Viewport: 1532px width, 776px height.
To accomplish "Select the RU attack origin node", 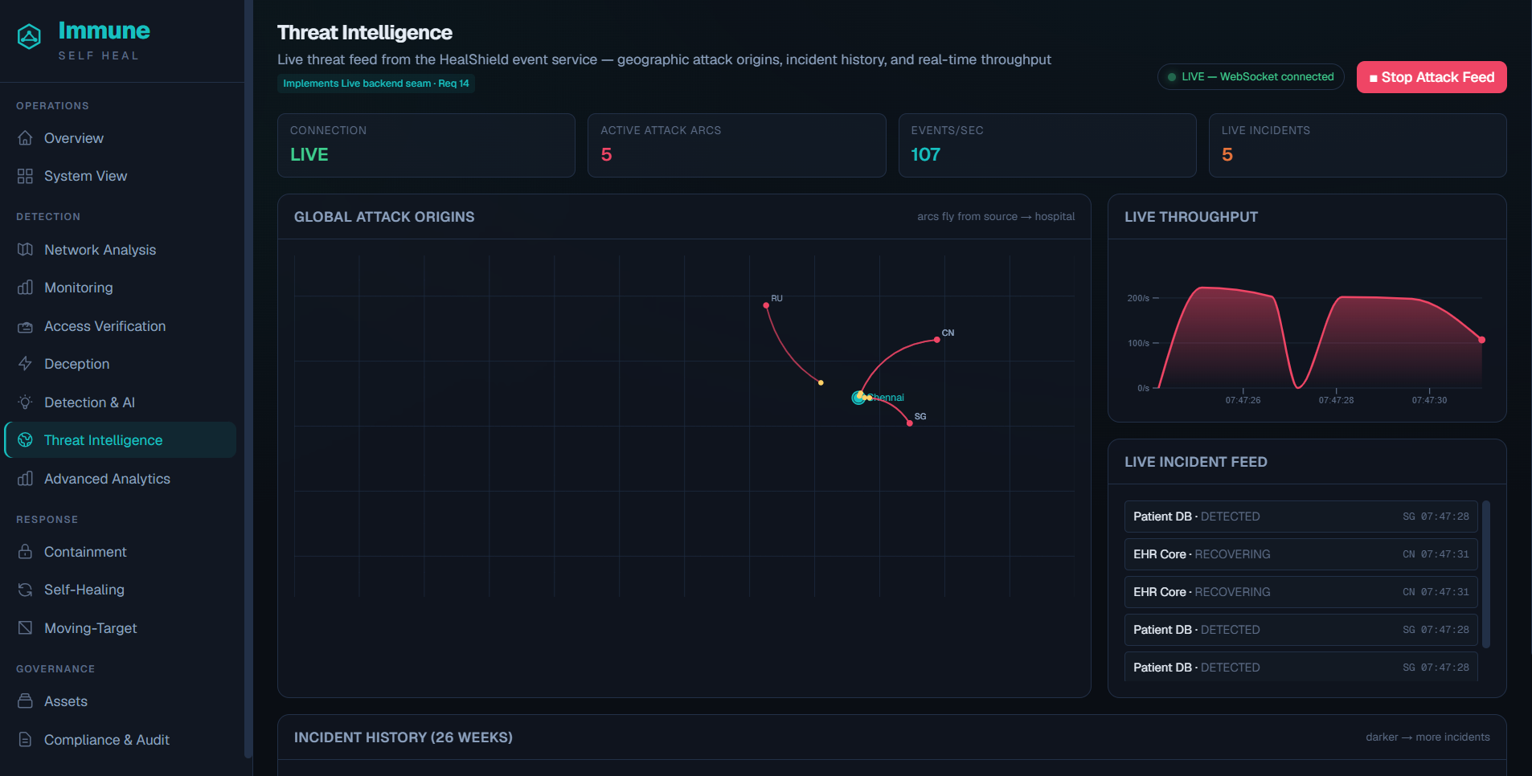I will tap(766, 305).
